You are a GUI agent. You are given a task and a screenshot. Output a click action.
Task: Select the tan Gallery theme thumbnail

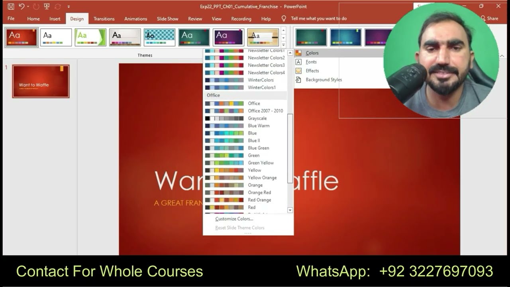125,37
